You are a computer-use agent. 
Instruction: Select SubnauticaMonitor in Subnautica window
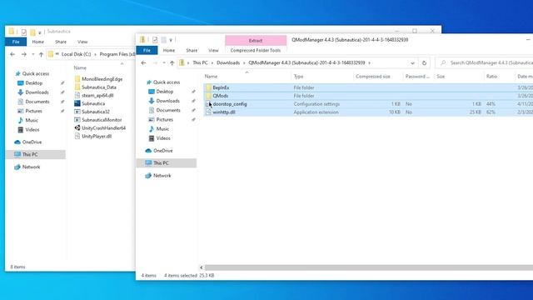point(102,120)
